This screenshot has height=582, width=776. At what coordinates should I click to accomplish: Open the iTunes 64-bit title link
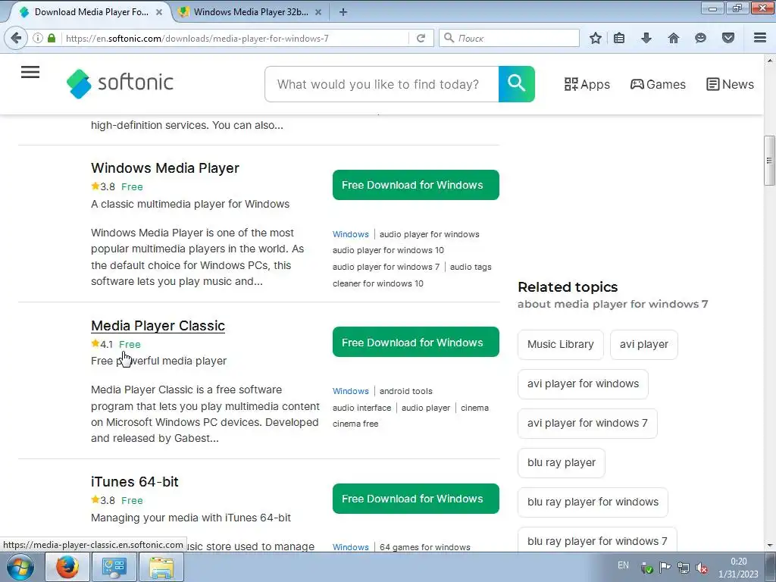click(135, 482)
